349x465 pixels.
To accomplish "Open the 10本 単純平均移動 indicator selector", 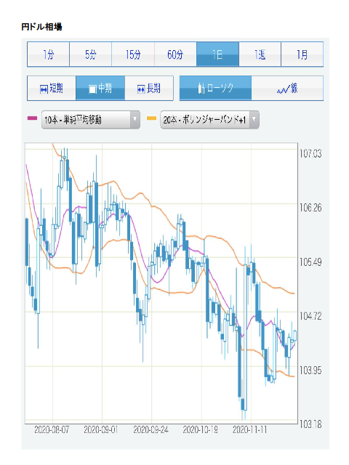I will point(90,119).
